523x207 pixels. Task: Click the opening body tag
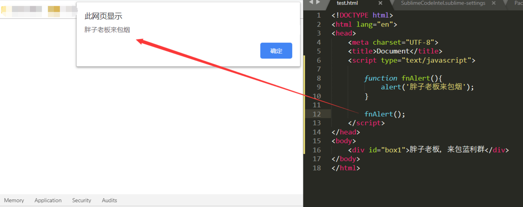point(344,141)
